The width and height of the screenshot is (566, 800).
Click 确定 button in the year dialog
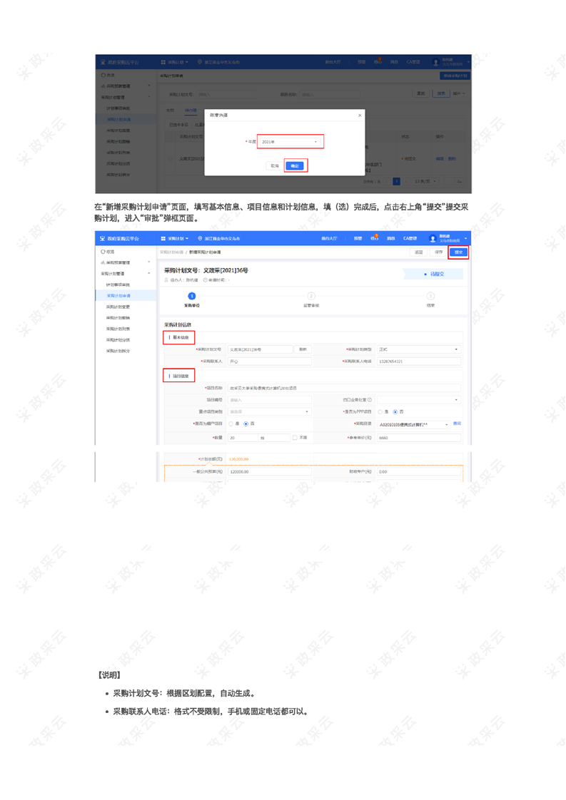[295, 165]
